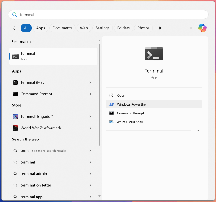Click the three-dots more options icon
The height and width of the screenshot is (202, 216).
pyautogui.click(x=192, y=28)
